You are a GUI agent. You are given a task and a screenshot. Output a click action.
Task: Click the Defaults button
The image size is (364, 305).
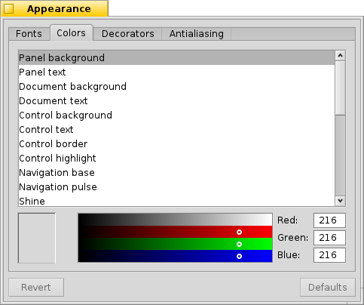click(328, 287)
